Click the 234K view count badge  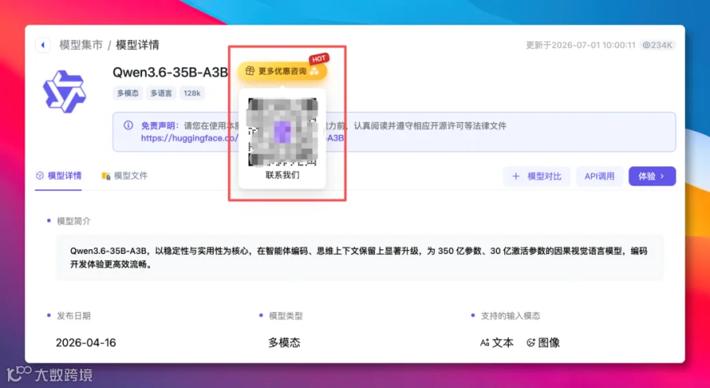tap(658, 45)
